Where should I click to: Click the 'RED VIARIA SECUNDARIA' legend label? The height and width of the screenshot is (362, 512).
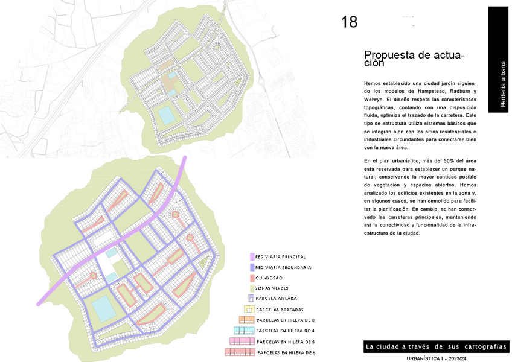click(x=283, y=268)
